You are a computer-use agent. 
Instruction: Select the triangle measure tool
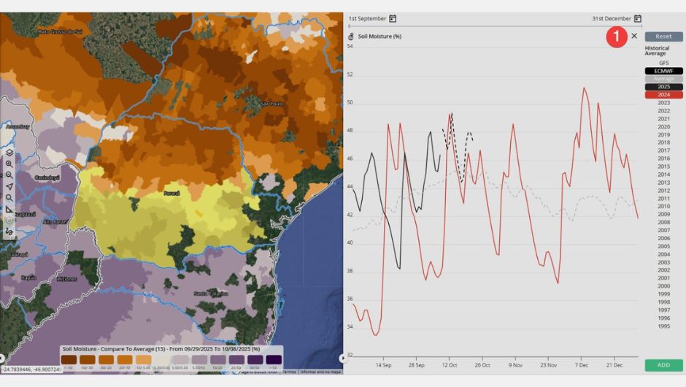point(9,209)
